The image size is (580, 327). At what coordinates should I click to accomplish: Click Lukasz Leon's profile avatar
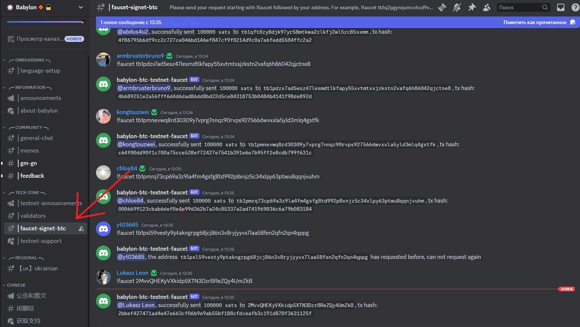coord(103,277)
